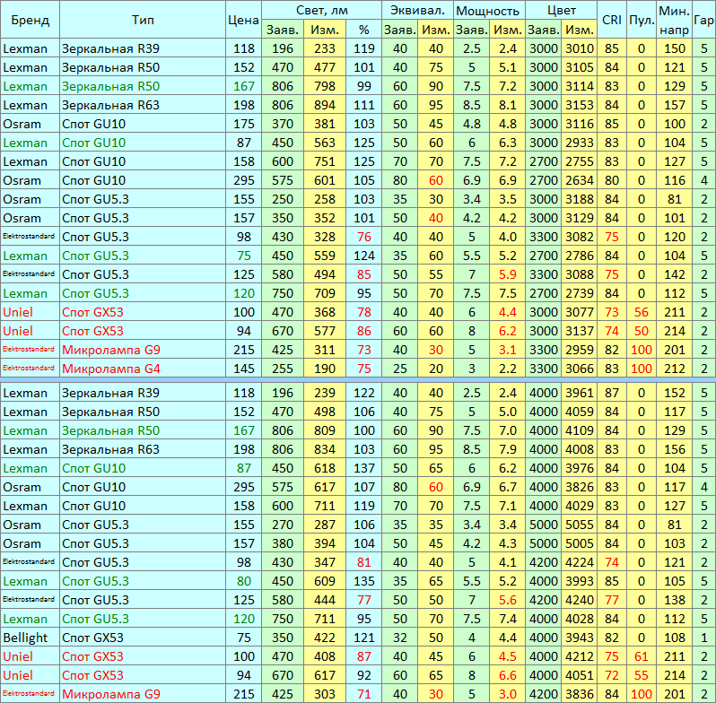
Task: Click measured light value 498
Action: click(x=325, y=412)
